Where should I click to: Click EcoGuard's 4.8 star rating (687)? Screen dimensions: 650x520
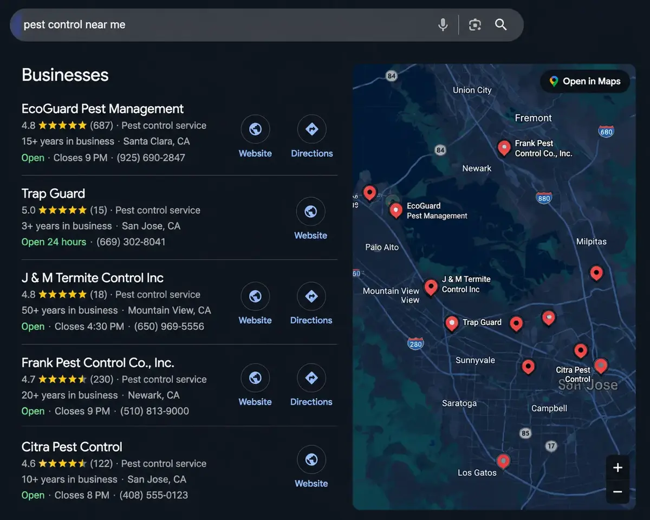click(67, 125)
